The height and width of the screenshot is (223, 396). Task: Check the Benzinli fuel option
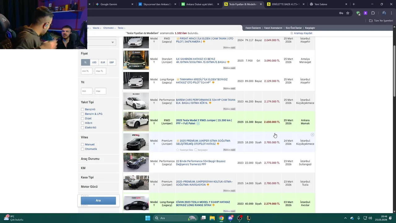click(x=83, y=109)
